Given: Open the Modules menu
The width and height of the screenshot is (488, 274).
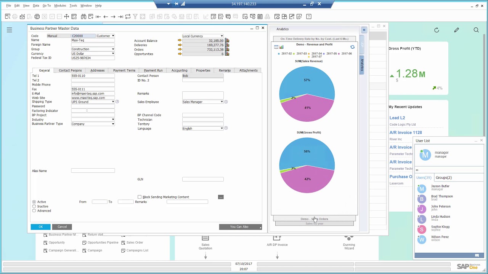Looking at the screenshot, I should [60, 6].
